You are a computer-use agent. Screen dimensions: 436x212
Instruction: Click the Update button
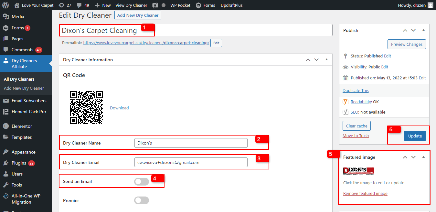click(x=415, y=136)
